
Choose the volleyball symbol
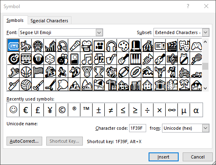coord(26,84)
